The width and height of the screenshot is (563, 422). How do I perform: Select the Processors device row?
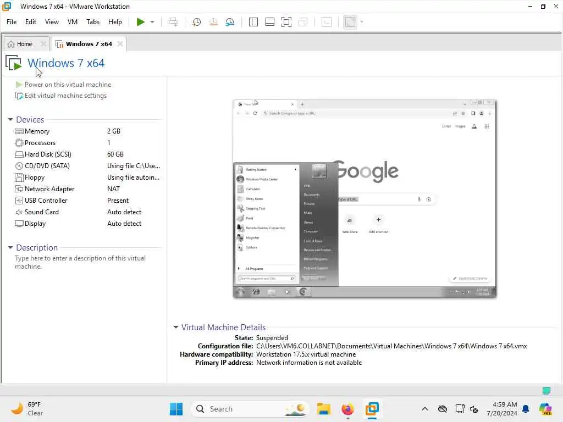(88, 143)
